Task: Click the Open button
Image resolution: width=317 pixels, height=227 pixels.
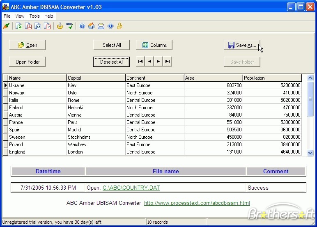Action: (x=27, y=45)
